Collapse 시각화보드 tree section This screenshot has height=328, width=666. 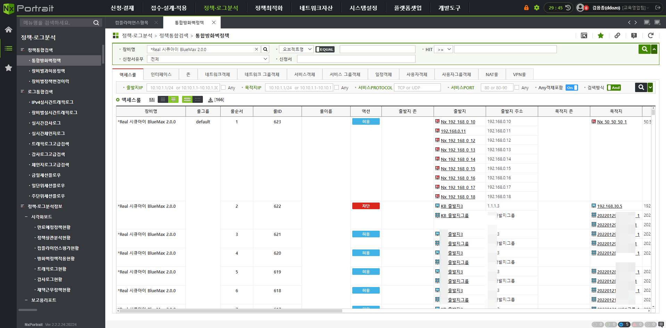[x=26, y=216]
